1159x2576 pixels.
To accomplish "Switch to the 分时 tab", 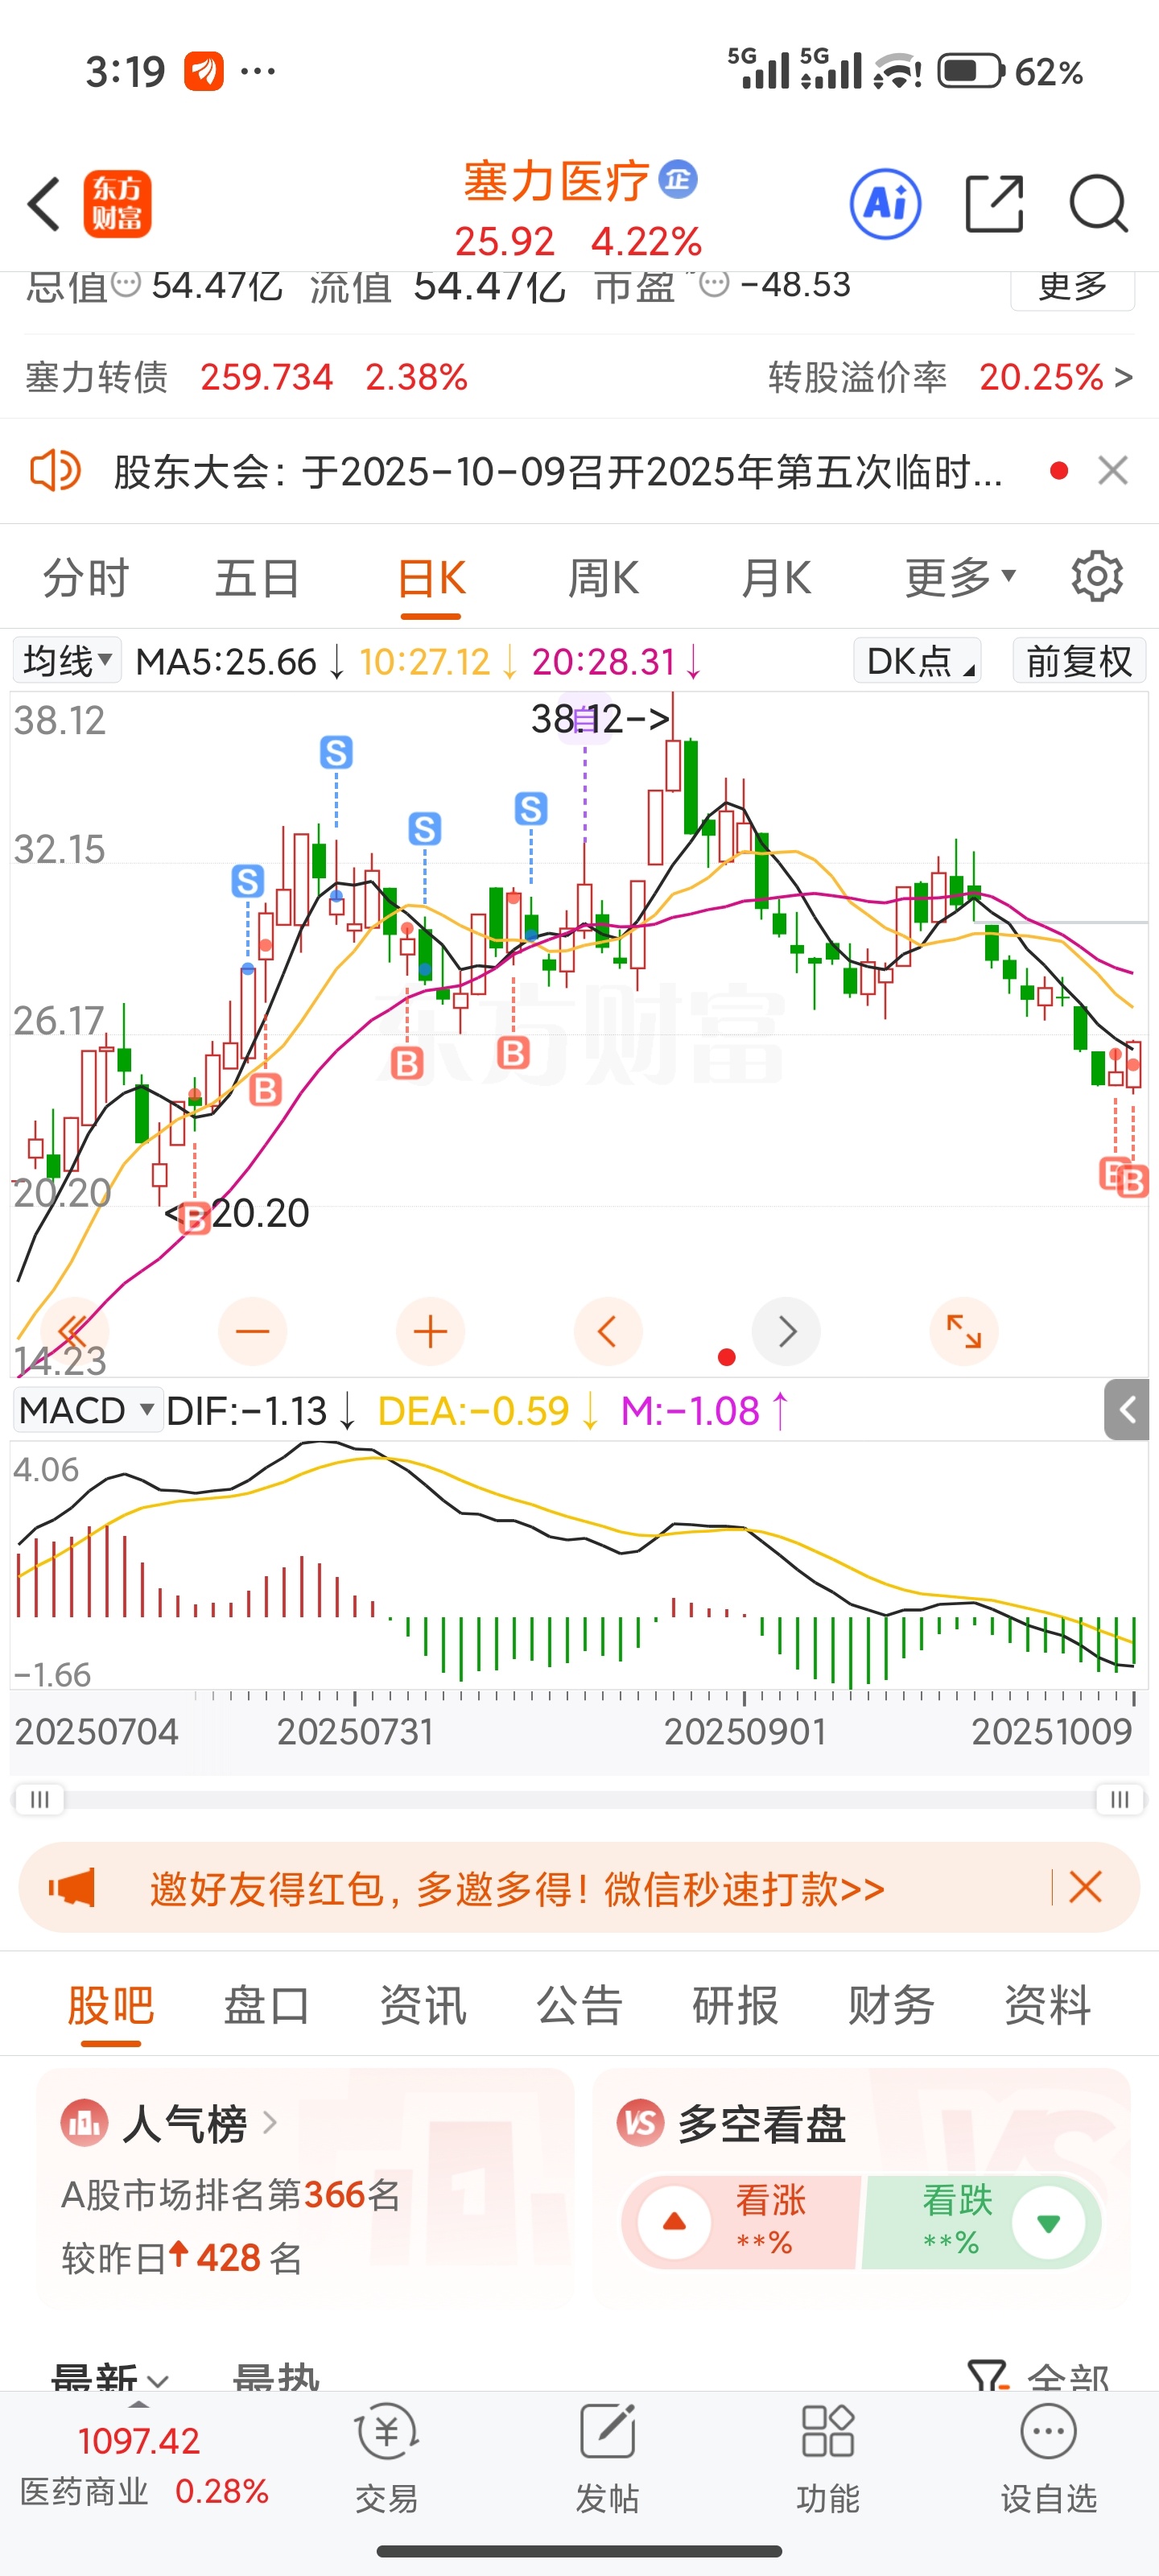I will (x=86, y=578).
